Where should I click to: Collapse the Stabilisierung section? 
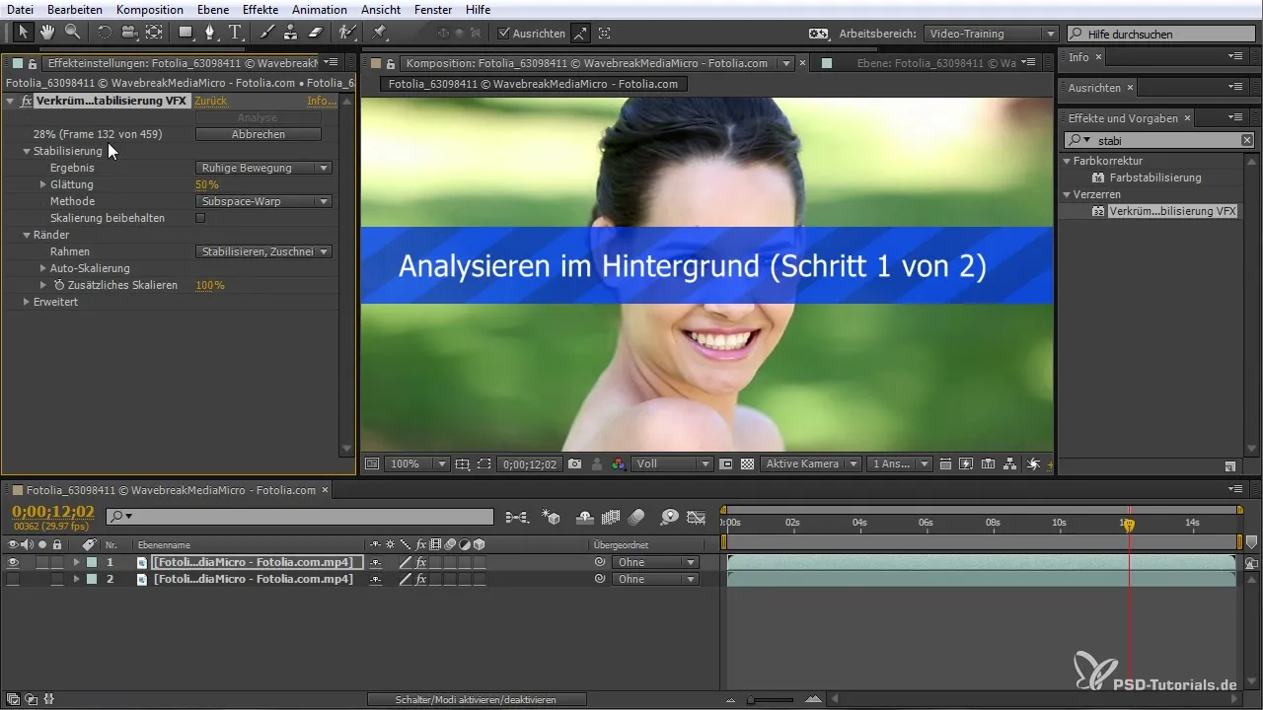click(27, 151)
